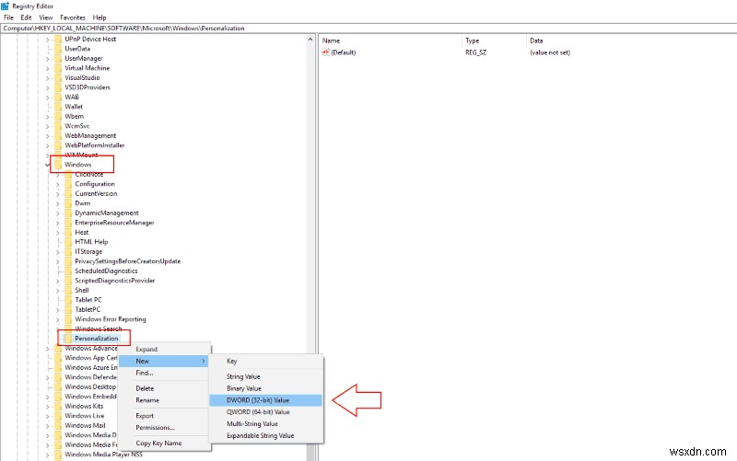Click the Personalization folder icon

(68, 339)
